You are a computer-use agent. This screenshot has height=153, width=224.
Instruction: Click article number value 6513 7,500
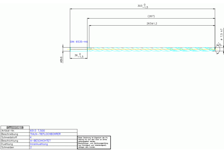click(x=37, y=131)
